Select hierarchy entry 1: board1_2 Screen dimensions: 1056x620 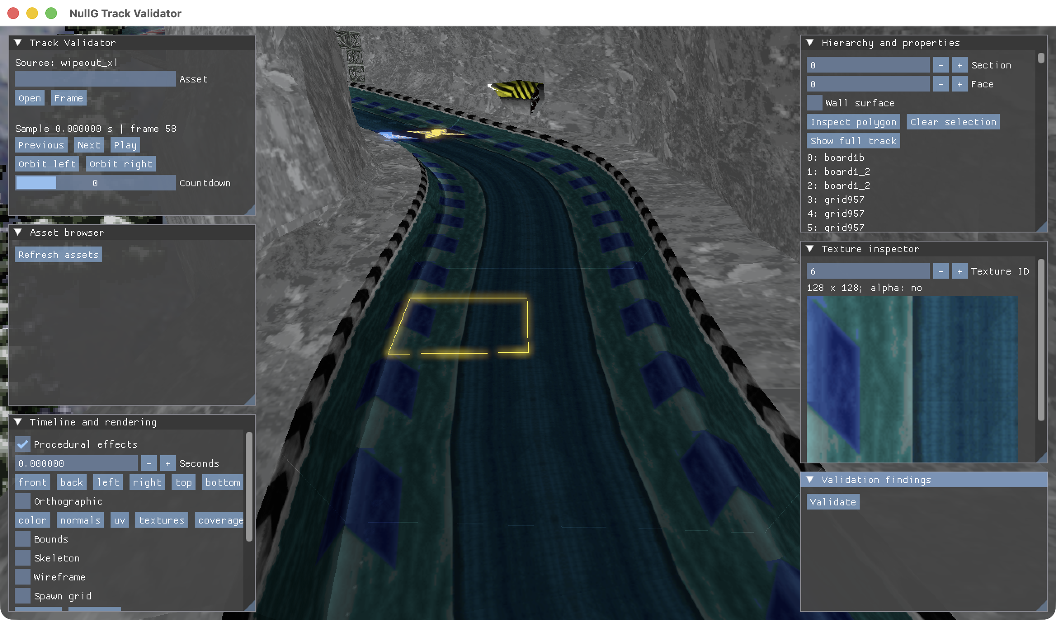tap(839, 171)
